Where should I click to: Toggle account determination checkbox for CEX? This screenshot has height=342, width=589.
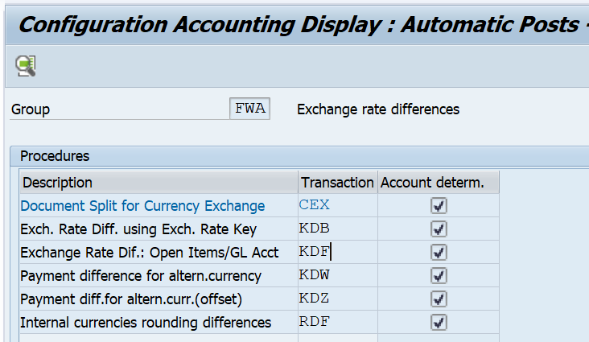[439, 206]
